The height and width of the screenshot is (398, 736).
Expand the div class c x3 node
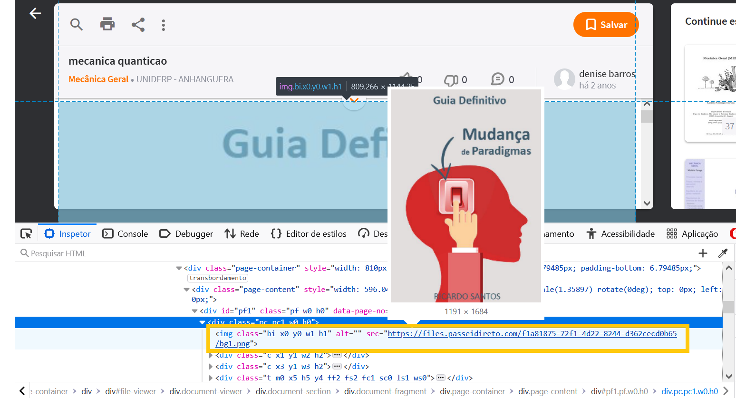click(x=211, y=367)
